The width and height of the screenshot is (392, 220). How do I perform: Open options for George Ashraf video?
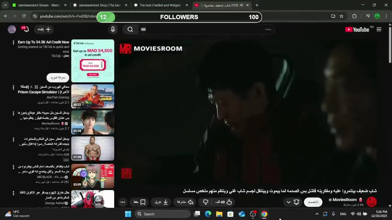click(13, 193)
